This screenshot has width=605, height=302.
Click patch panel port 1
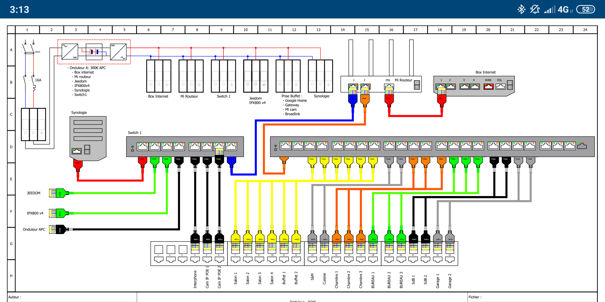[x=159, y=259]
